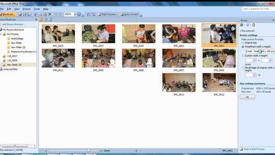Click the folder pane horizontal scrollbar
This screenshot has width=275, height=155.
pyautogui.click(x=15, y=146)
